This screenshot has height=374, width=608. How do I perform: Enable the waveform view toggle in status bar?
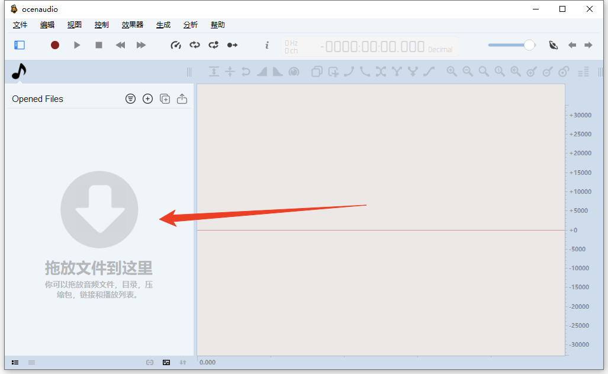pos(166,362)
